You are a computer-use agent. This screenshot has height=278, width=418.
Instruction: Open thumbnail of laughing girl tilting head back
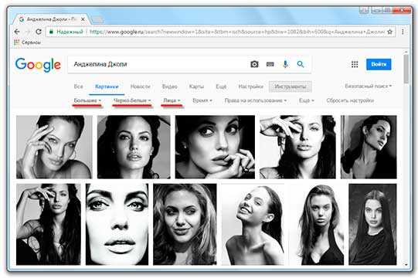tap(253, 224)
